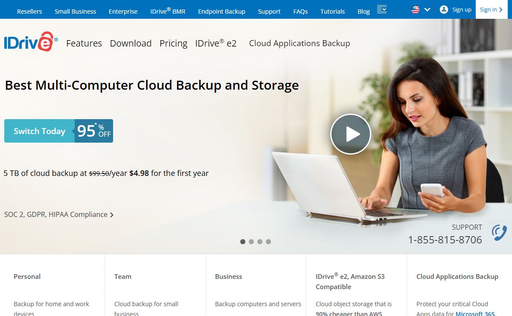Click the headline Best Multi-Computer Cloud Backup
Viewport: 512px width, 316px height.
pos(152,85)
